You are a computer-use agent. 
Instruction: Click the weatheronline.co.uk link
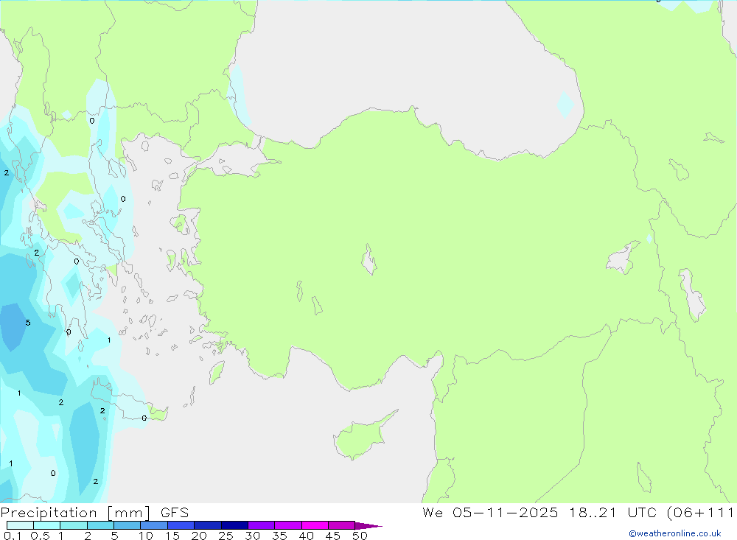(x=675, y=533)
